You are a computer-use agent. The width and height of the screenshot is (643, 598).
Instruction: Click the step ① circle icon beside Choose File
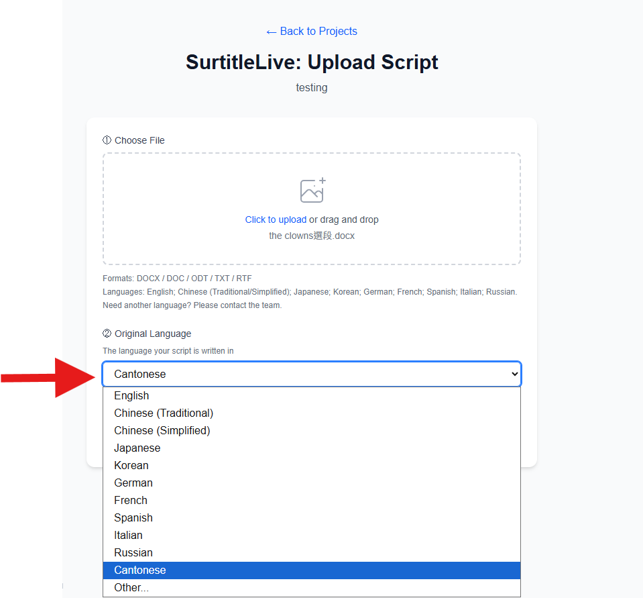(x=106, y=140)
